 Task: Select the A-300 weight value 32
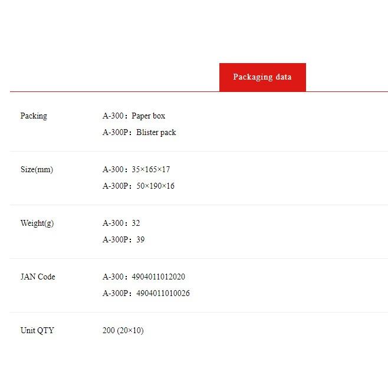click(136, 223)
